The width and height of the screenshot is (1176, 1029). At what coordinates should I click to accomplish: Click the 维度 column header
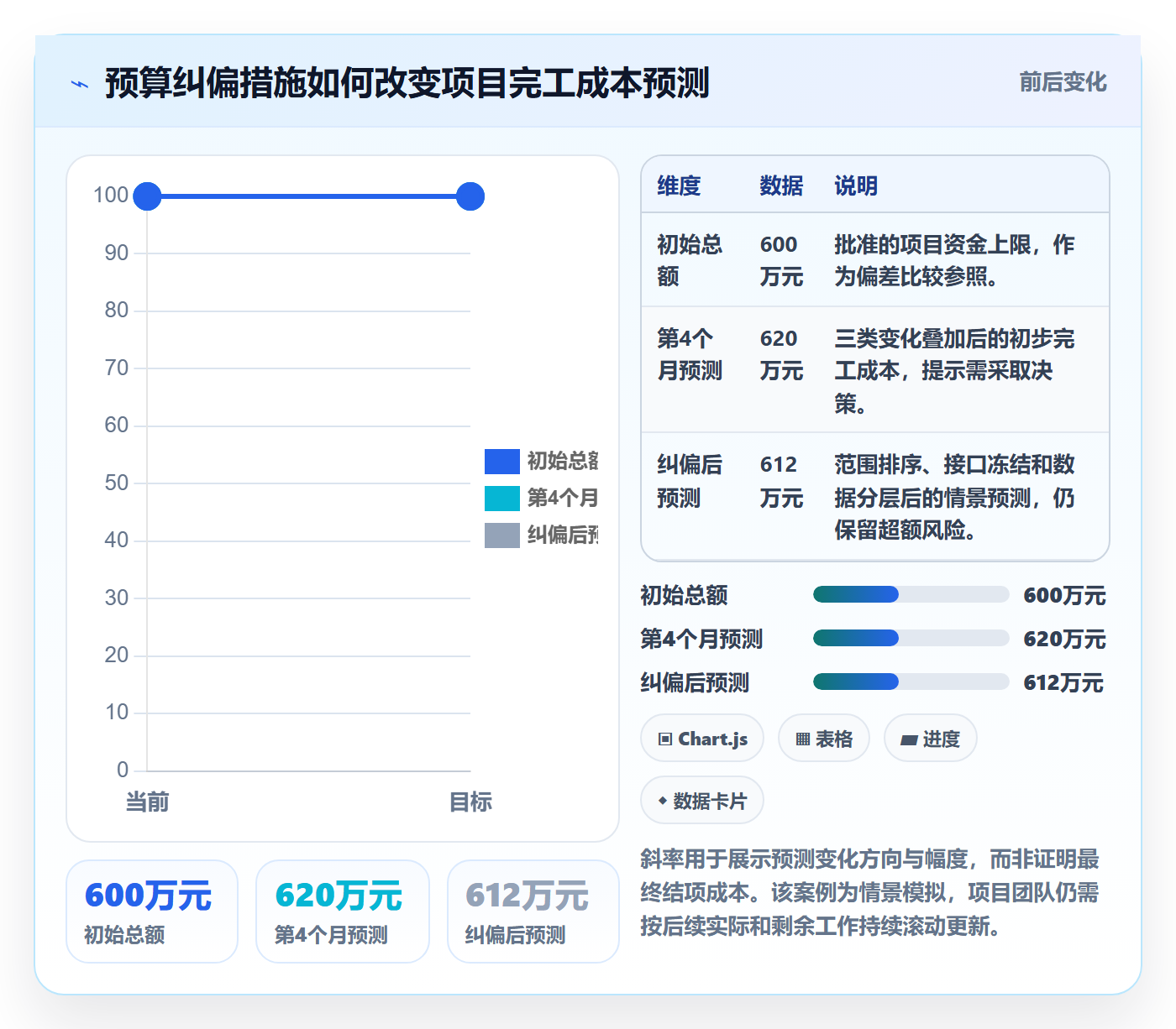[679, 185]
